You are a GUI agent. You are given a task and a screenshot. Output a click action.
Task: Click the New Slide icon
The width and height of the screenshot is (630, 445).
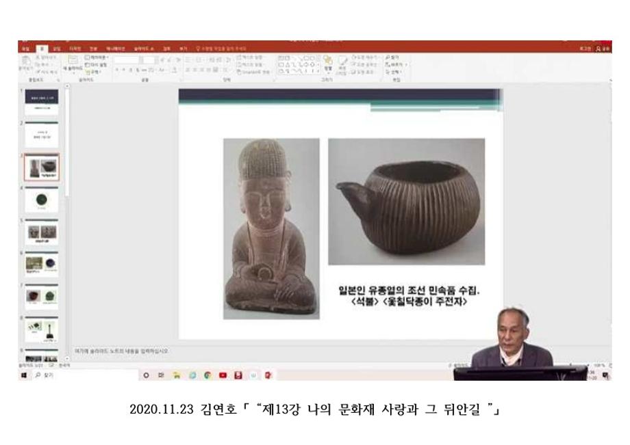click(x=74, y=65)
